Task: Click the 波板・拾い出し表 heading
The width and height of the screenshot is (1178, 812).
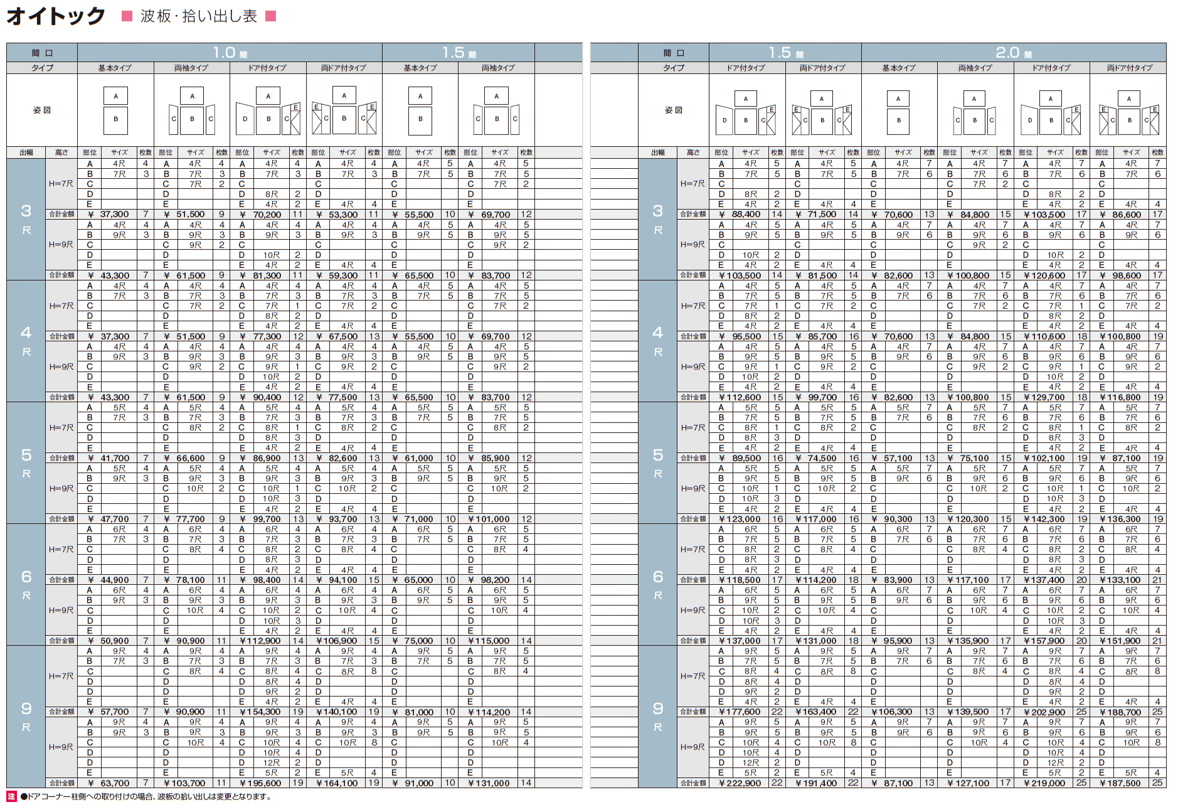Action: [199, 16]
